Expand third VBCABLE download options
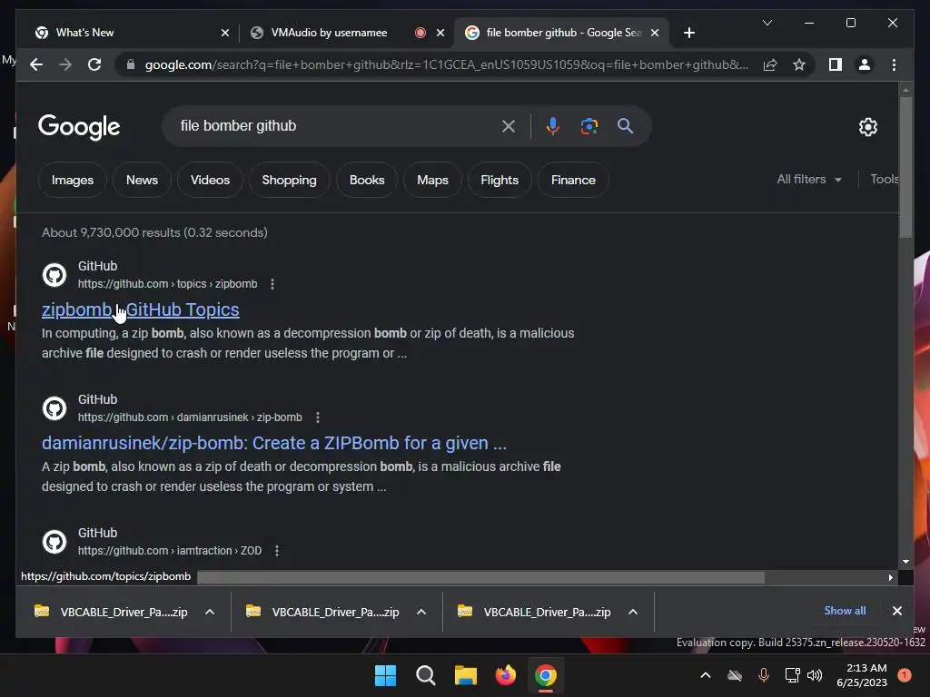The image size is (930, 697). pos(633,612)
